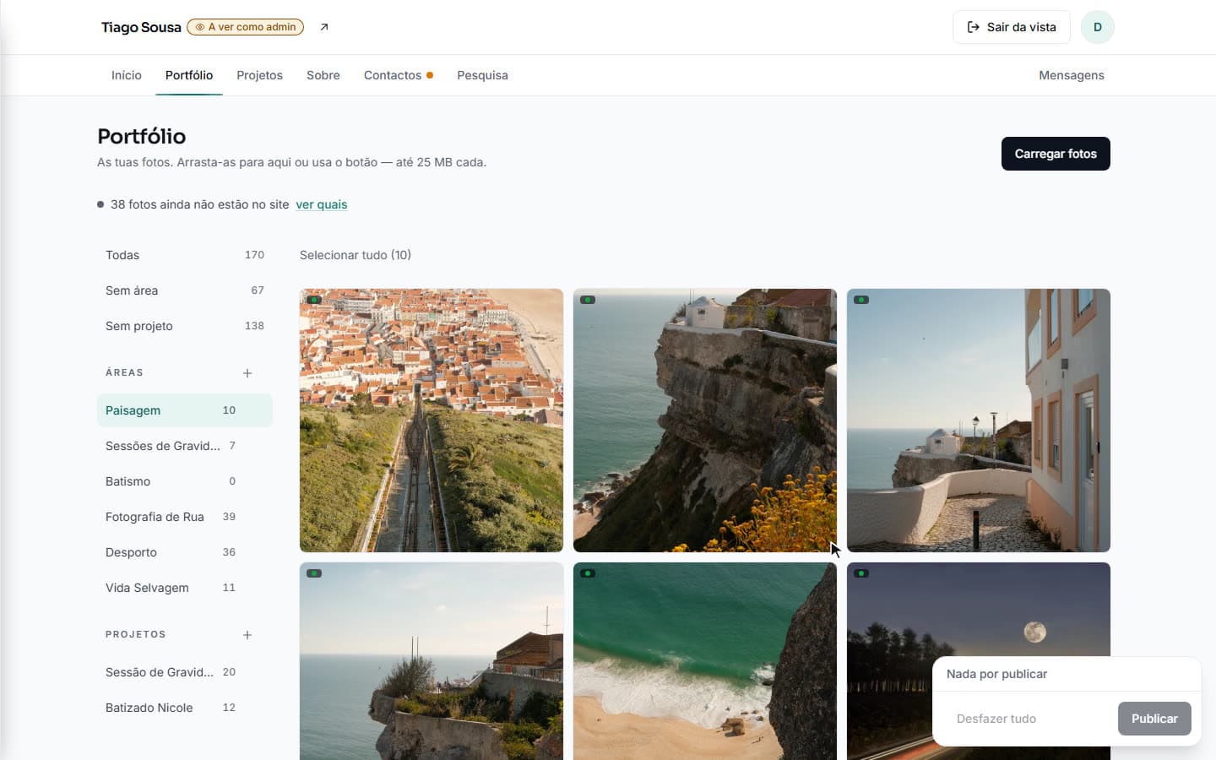
Task: Go to the Início tab
Action: click(x=127, y=75)
